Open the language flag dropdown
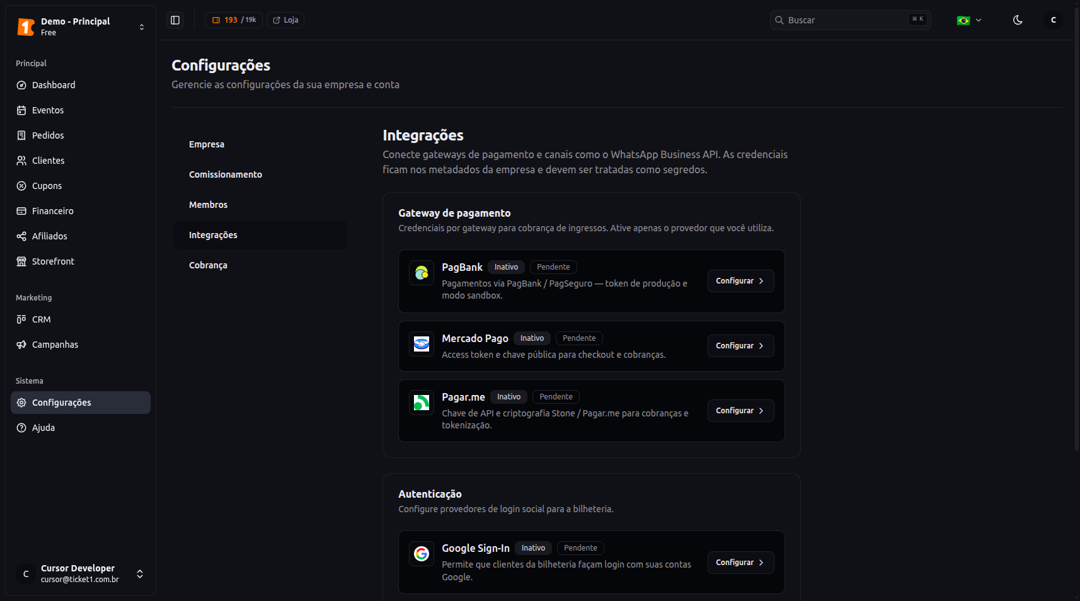The height and width of the screenshot is (601, 1080). pos(969,20)
